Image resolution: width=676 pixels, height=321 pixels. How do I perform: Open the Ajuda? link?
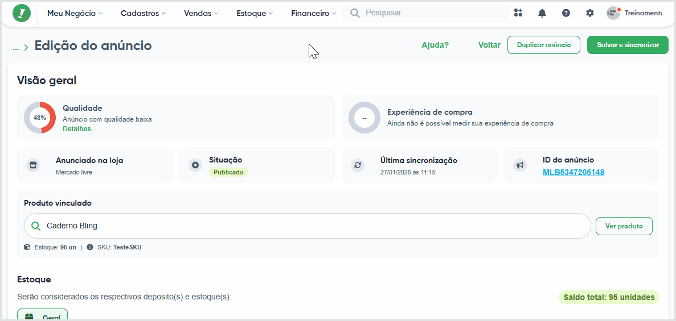coord(435,45)
